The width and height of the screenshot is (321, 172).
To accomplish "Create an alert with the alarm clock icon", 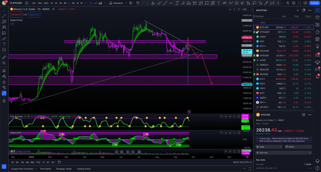I will click(x=138, y=3).
